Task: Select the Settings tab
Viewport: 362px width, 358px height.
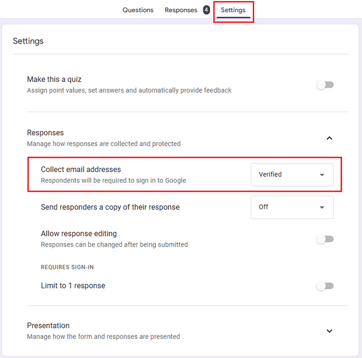Action: 233,10
